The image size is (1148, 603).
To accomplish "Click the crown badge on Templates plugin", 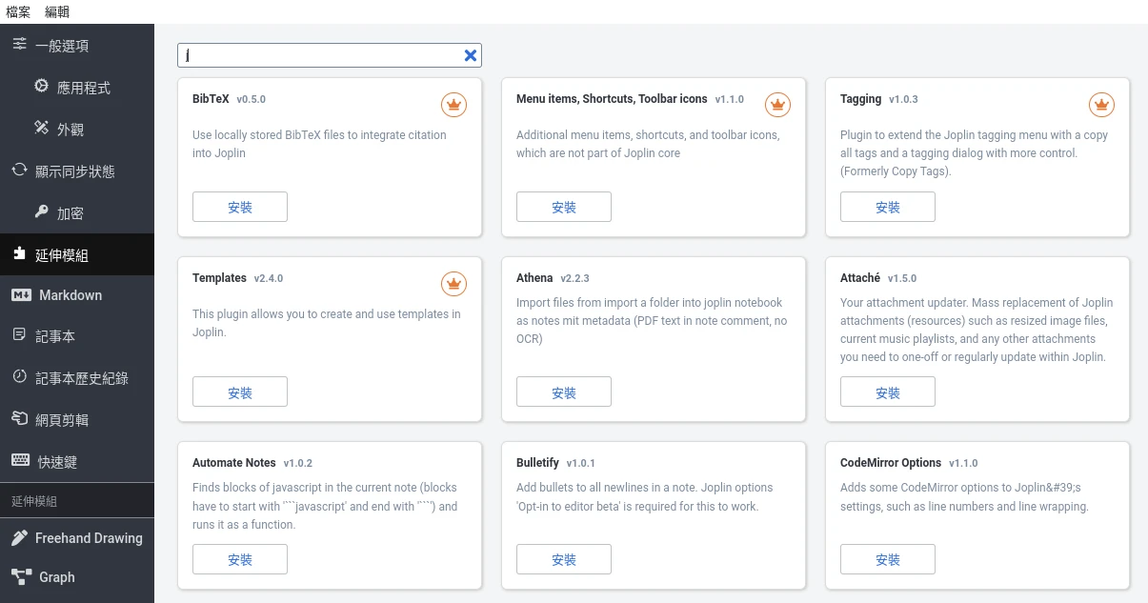I will (x=453, y=283).
